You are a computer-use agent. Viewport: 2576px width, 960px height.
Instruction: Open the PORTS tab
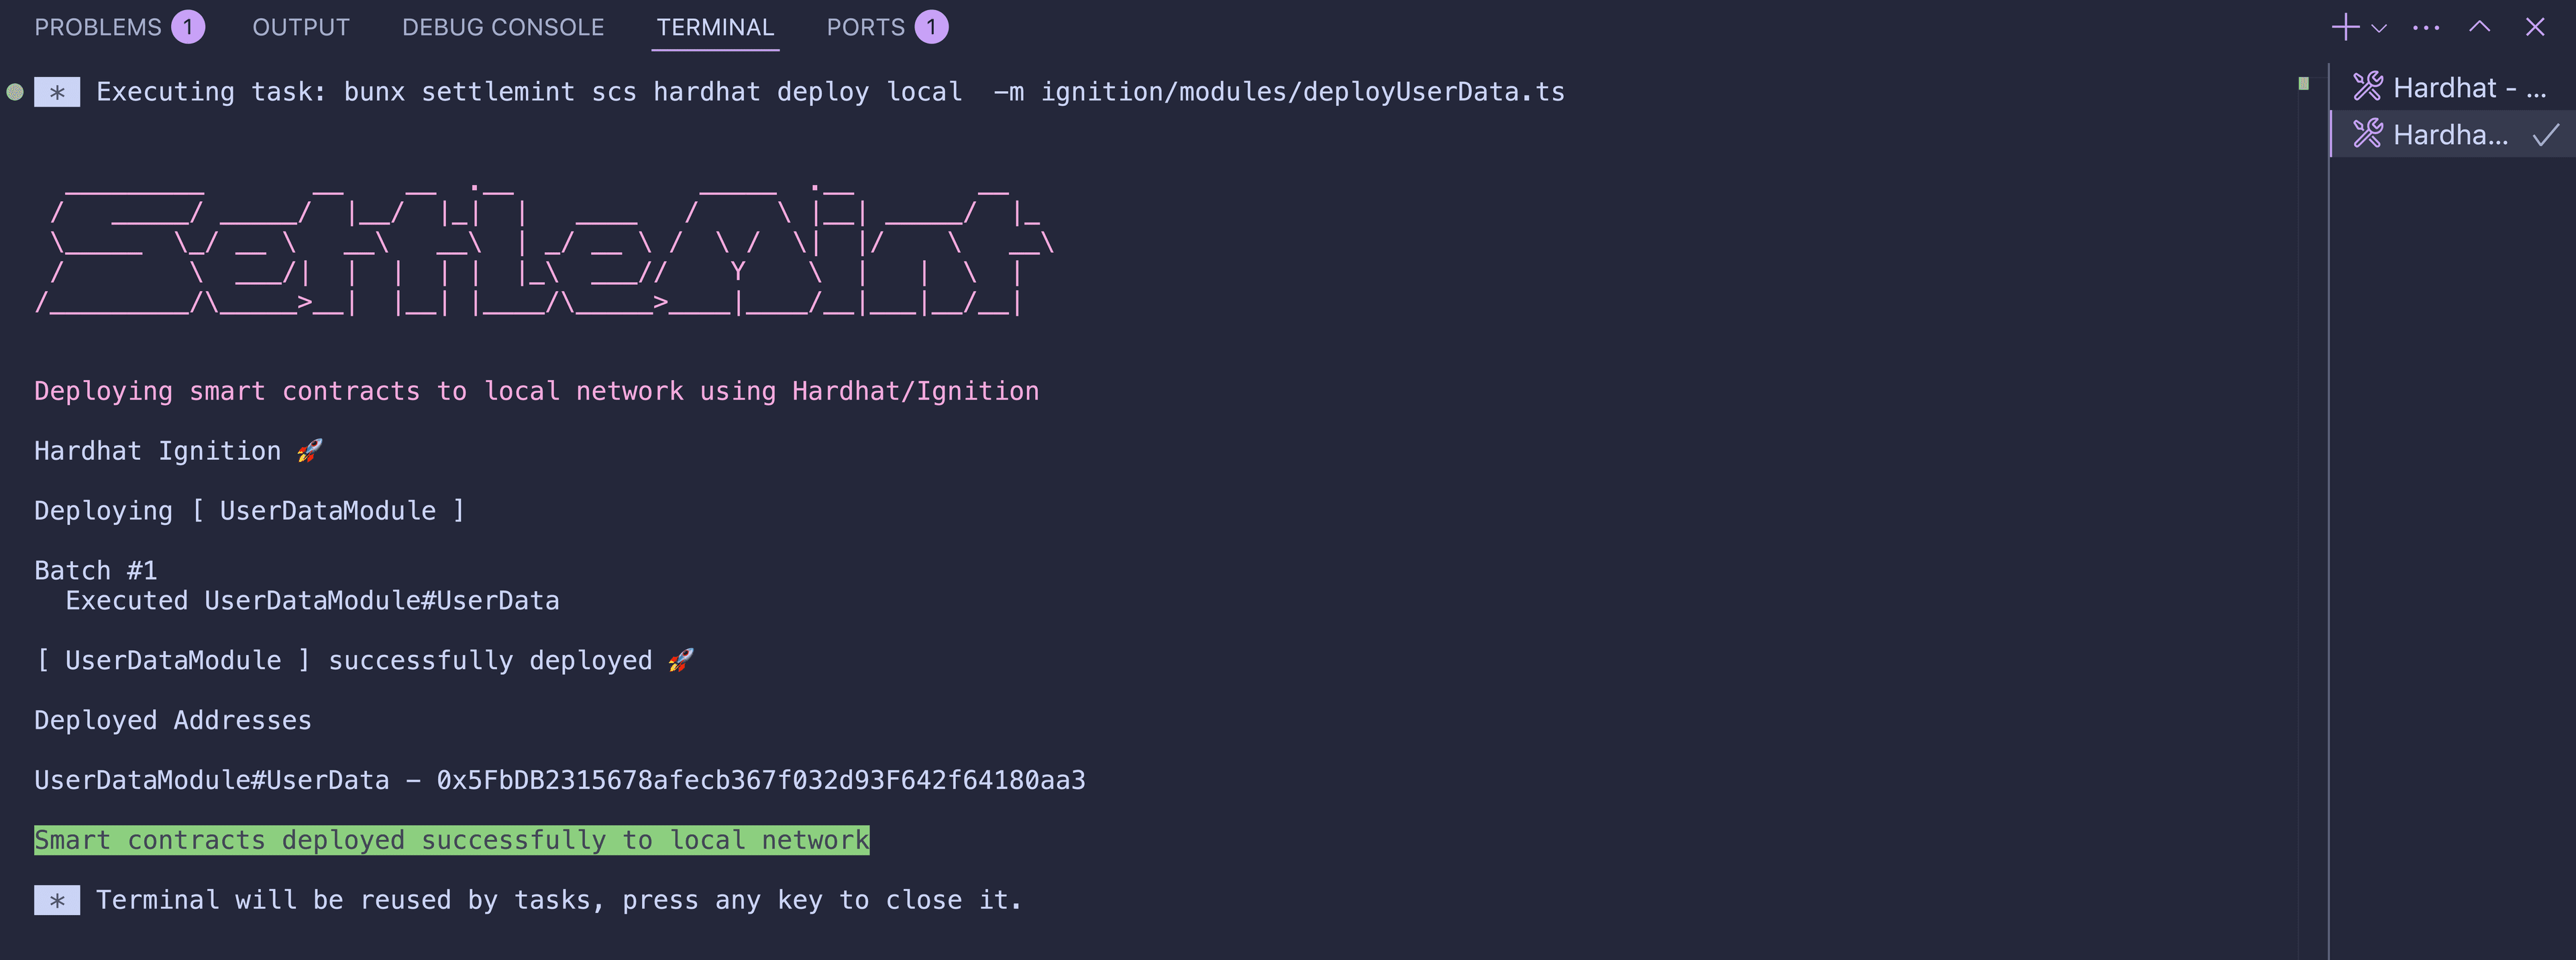click(865, 27)
